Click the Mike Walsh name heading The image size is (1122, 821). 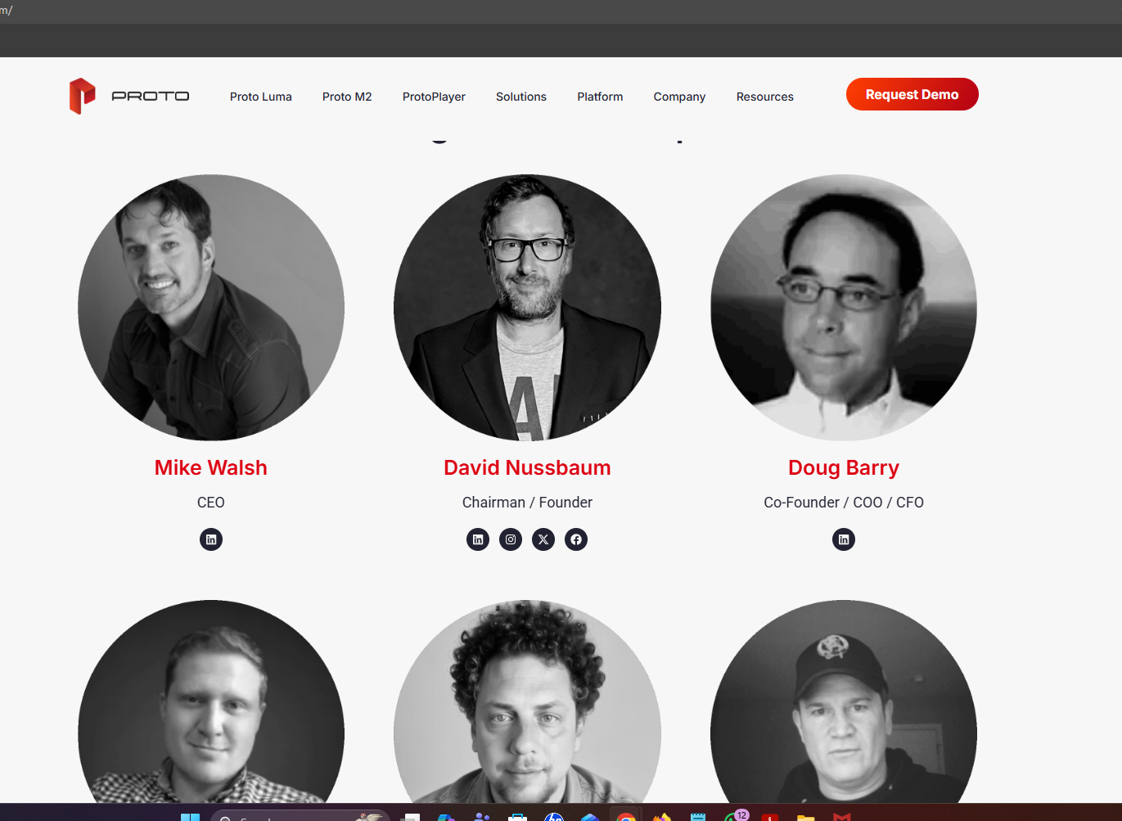[211, 467]
